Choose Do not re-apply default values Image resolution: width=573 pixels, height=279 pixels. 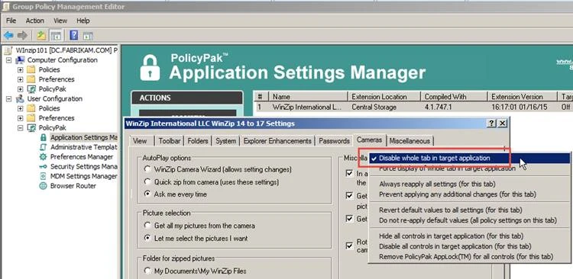coord(470,220)
